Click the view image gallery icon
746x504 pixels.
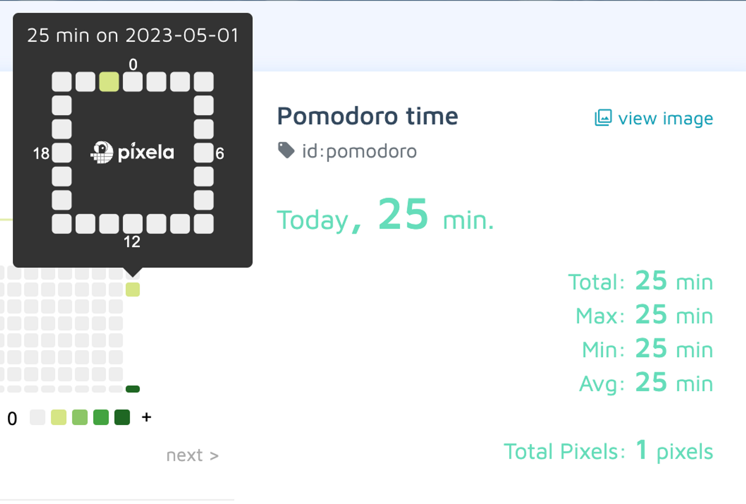(603, 118)
